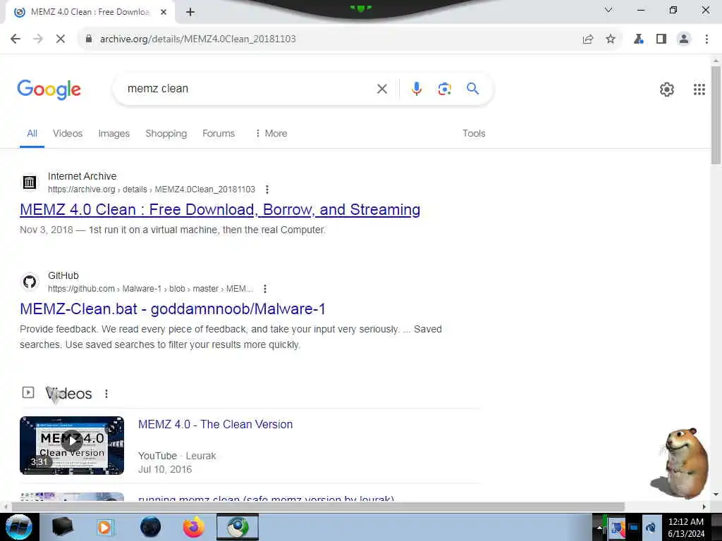The width and height of the screenshot is (722, 541).
Task: Stop loading the page
Action: click(61, 39)
